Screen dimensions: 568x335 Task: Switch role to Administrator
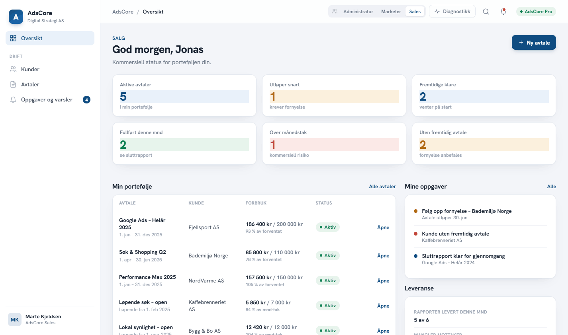pos(358,12)
